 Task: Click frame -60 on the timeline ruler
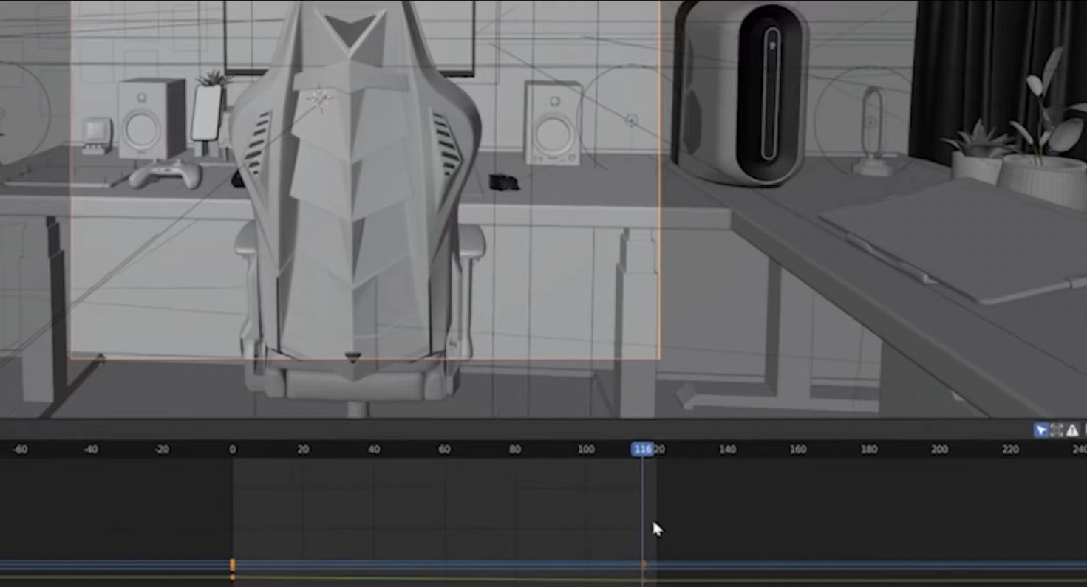coord(20,449)
